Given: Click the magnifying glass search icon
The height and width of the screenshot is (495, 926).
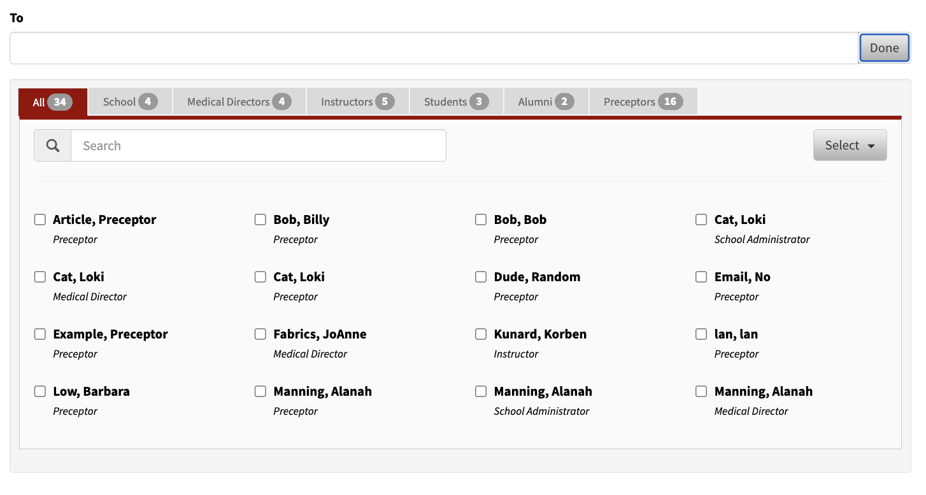Looking at the screenshot, I should [x=53, y=146].
